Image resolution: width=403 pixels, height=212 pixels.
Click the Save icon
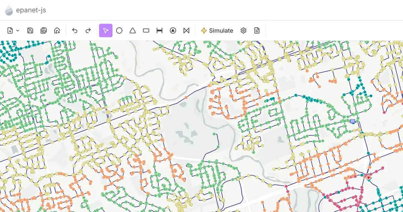(30, 31)
